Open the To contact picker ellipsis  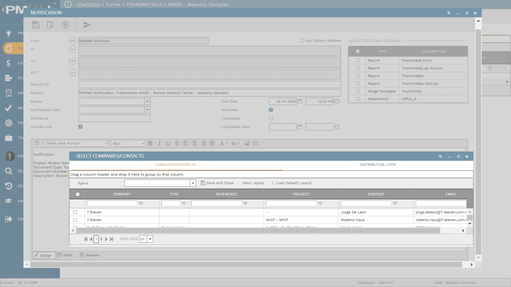72,49
